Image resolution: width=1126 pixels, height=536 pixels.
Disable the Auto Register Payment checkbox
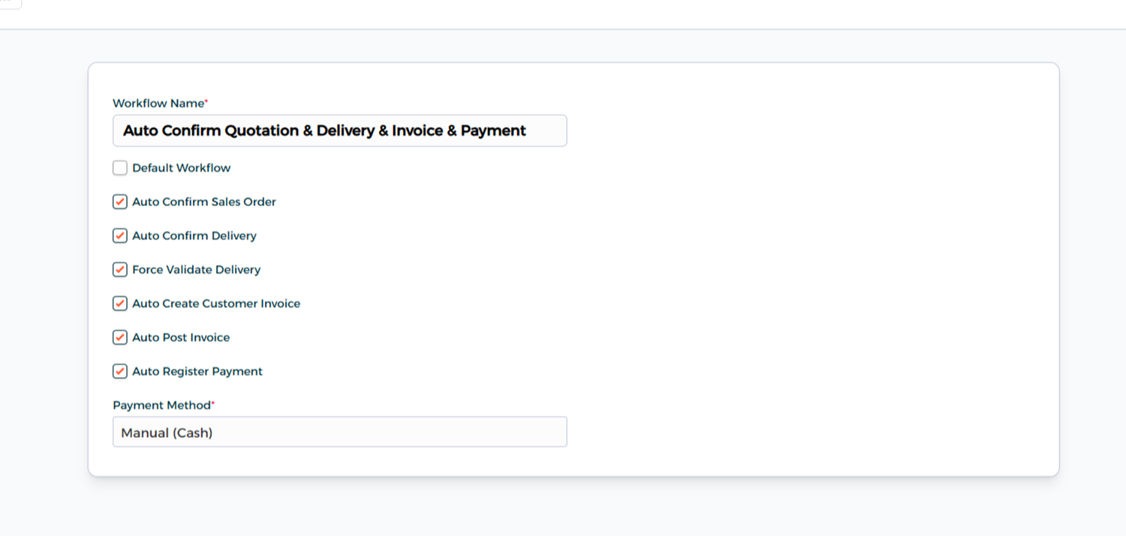[120, 371]
